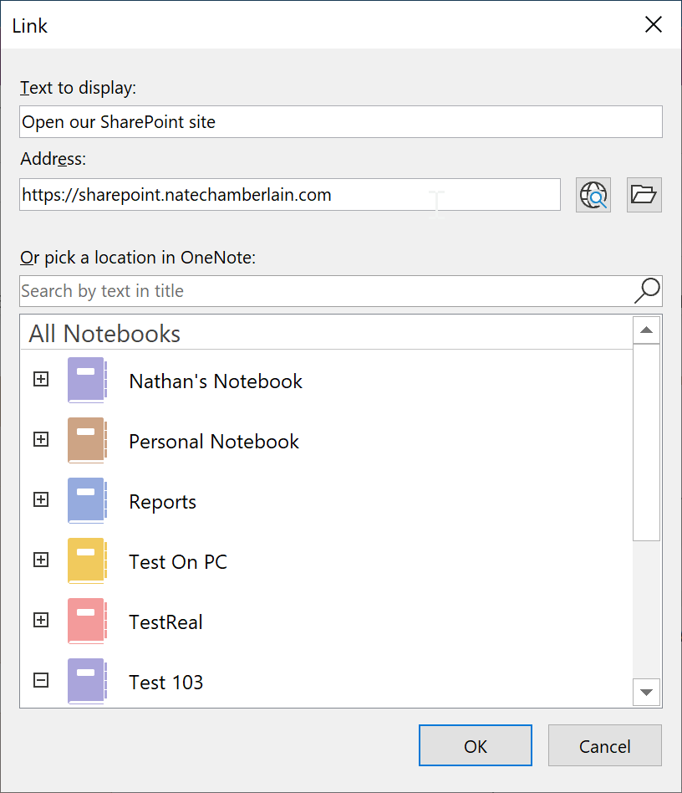Cancel the Link dialog
This screenshot has height=793, width=682.
(605, 745)
